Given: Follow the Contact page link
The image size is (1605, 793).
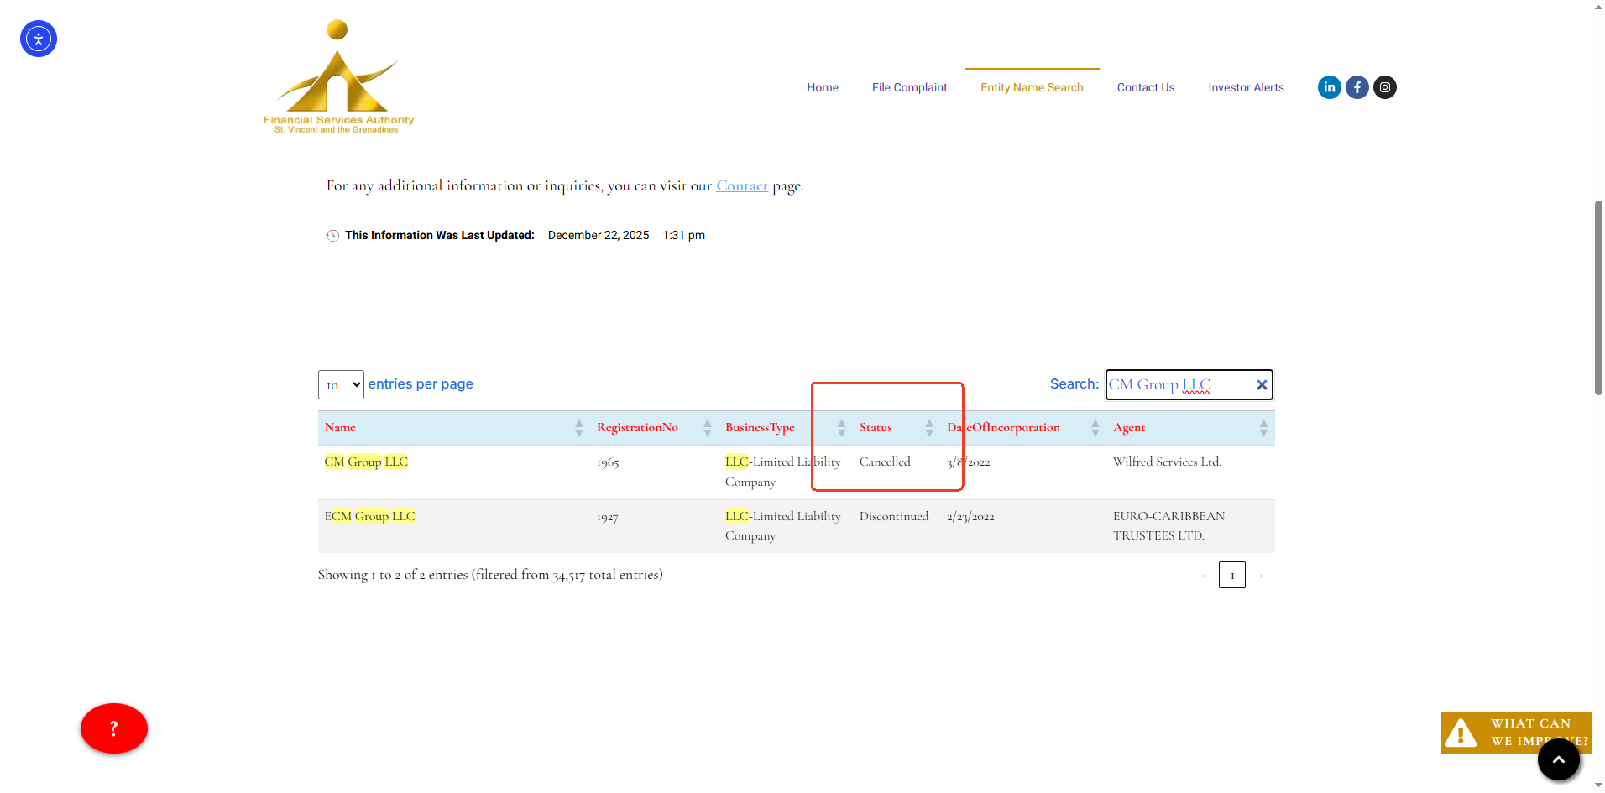Looking at the screenshot, I should click(x=742, y=186).
